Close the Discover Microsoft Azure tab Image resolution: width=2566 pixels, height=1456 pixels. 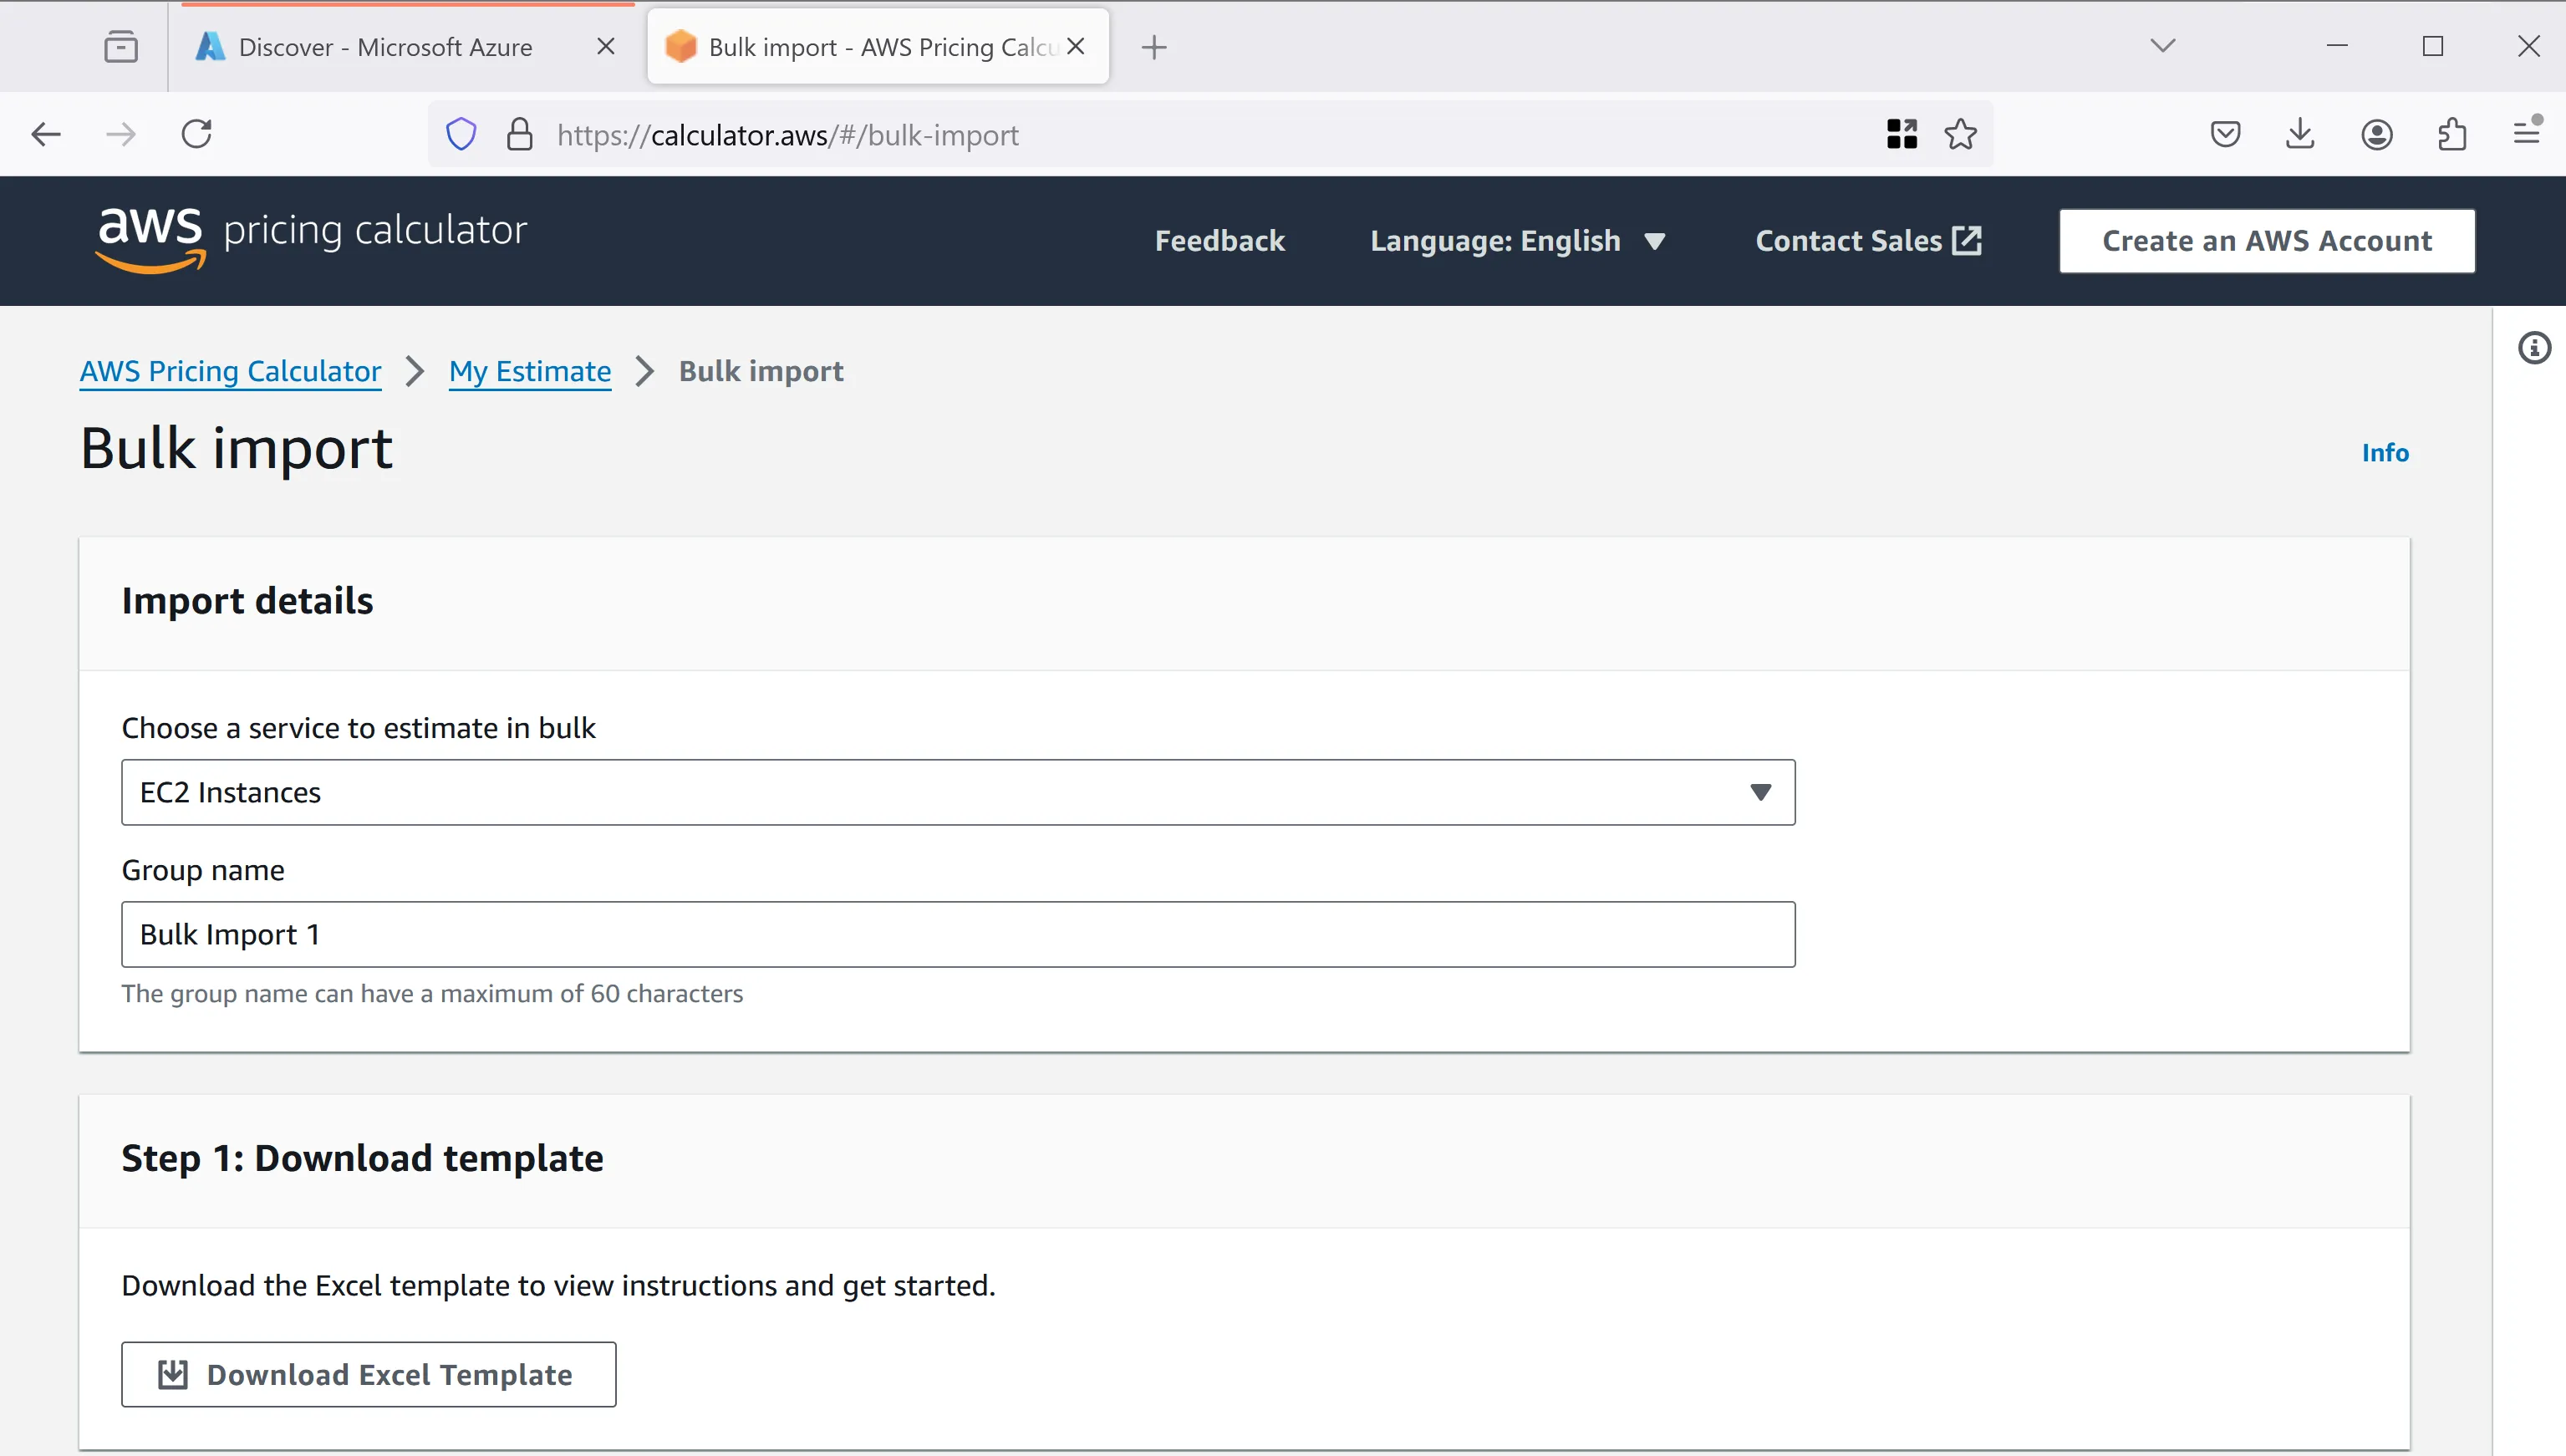605,47
